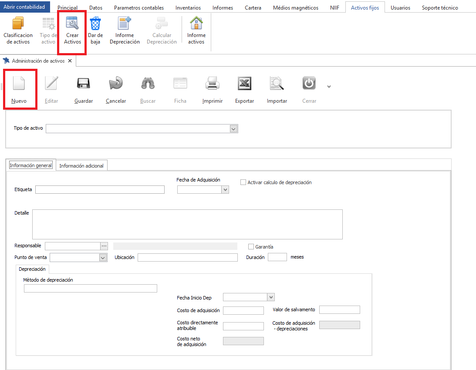This screenshot has width=476, height=370.
Task: Open the Fecha de Adquisición date picker
Action: click(225, 190)
